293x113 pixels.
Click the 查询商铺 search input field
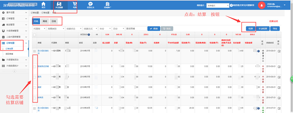click(x=136, y=29)
